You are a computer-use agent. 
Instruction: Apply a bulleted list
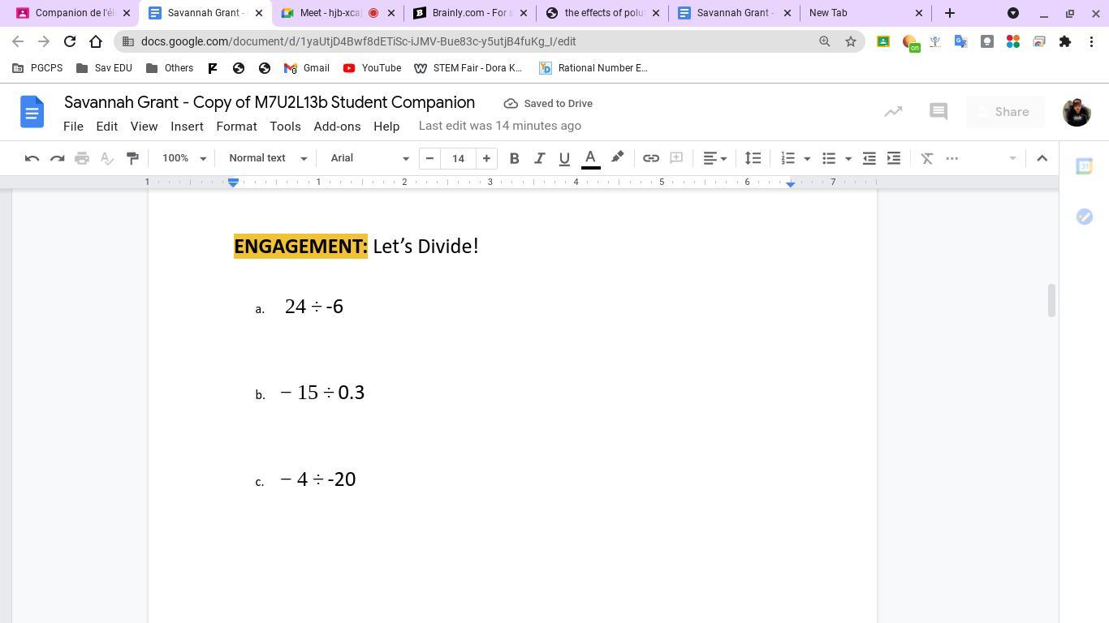pos(829,158)
